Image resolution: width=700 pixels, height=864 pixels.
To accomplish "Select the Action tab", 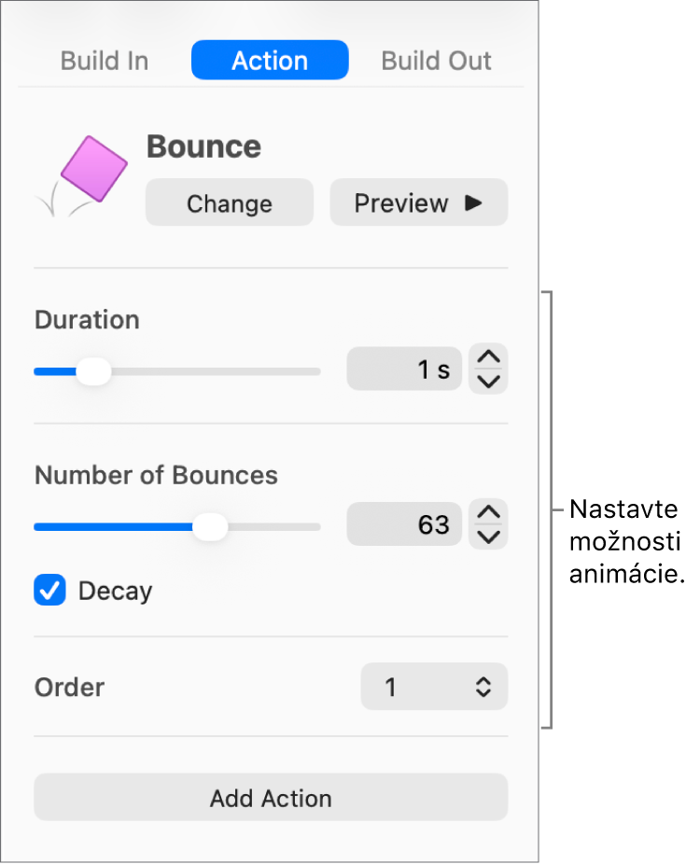I will click(270, 60).
